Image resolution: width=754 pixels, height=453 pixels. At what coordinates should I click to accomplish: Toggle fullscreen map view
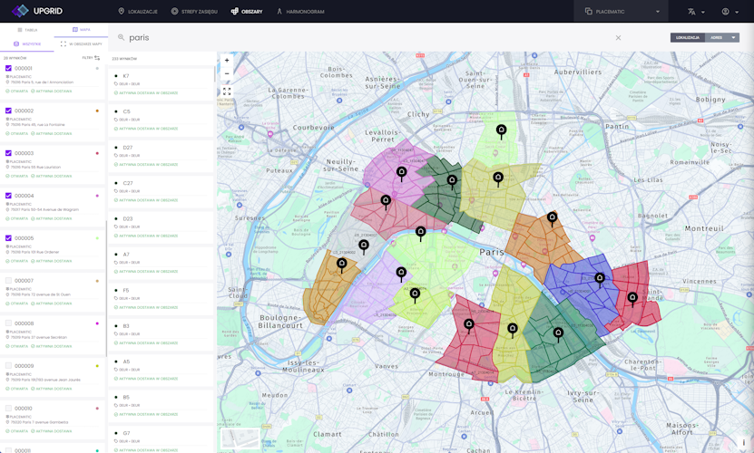click(227, 92)
